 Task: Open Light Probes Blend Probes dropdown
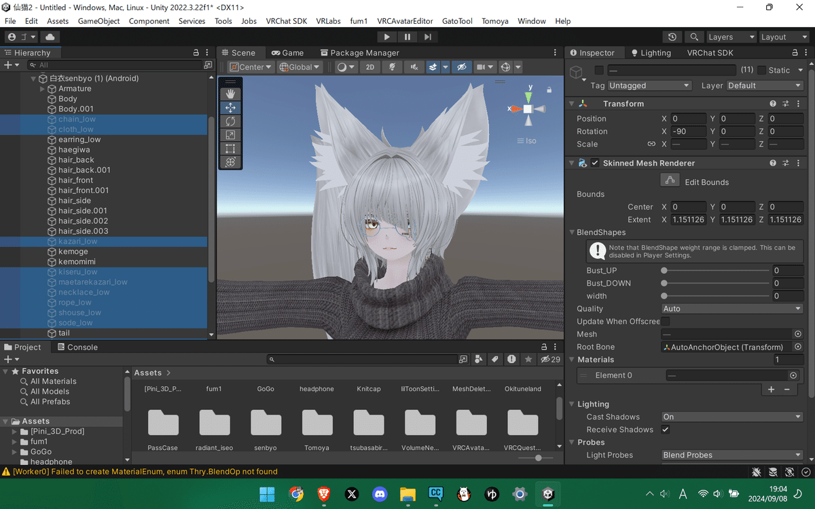[x=731, y=455]
